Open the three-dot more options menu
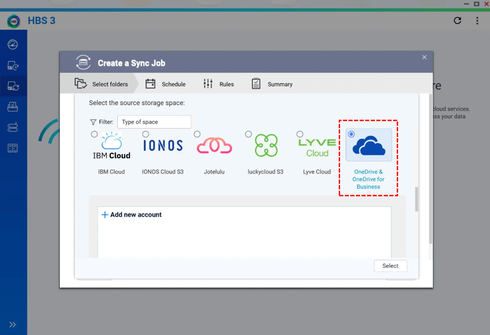The height and width of the screenshot is (335, 490). coord(477,20)
